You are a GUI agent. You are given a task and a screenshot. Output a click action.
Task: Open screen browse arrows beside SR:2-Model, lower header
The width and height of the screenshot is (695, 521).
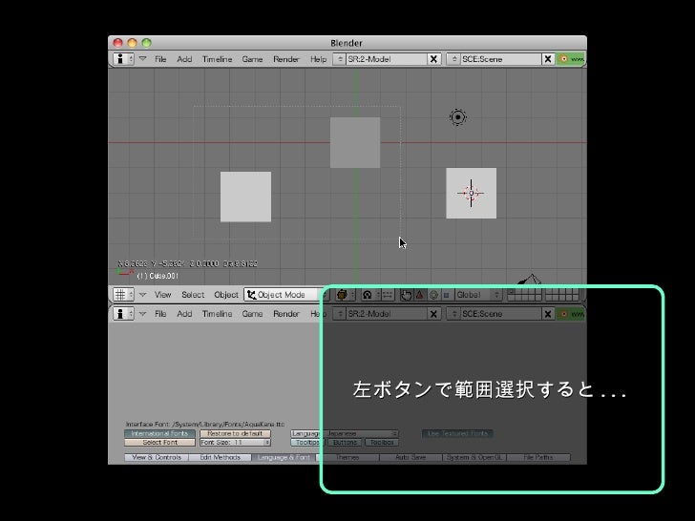pyautogui.click(x=340, y=314)
